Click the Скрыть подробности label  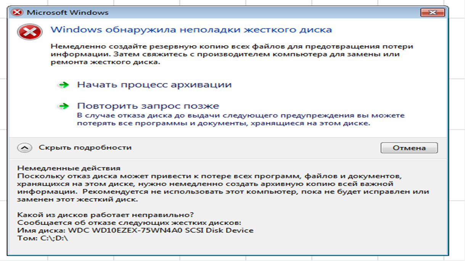pos(85,147)
